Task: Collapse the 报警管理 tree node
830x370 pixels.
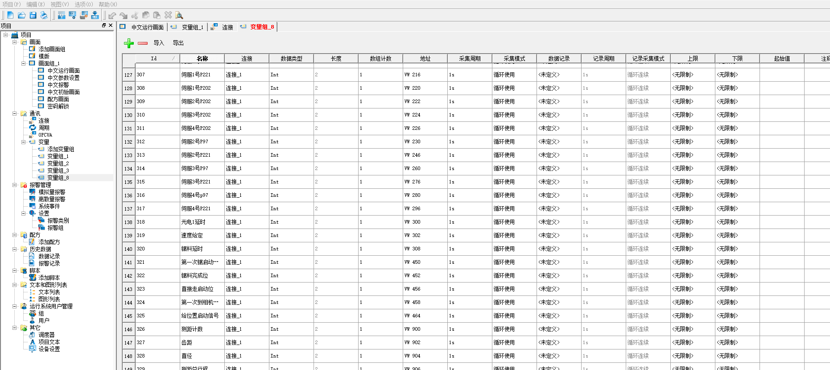Action: tap(15, 185)
